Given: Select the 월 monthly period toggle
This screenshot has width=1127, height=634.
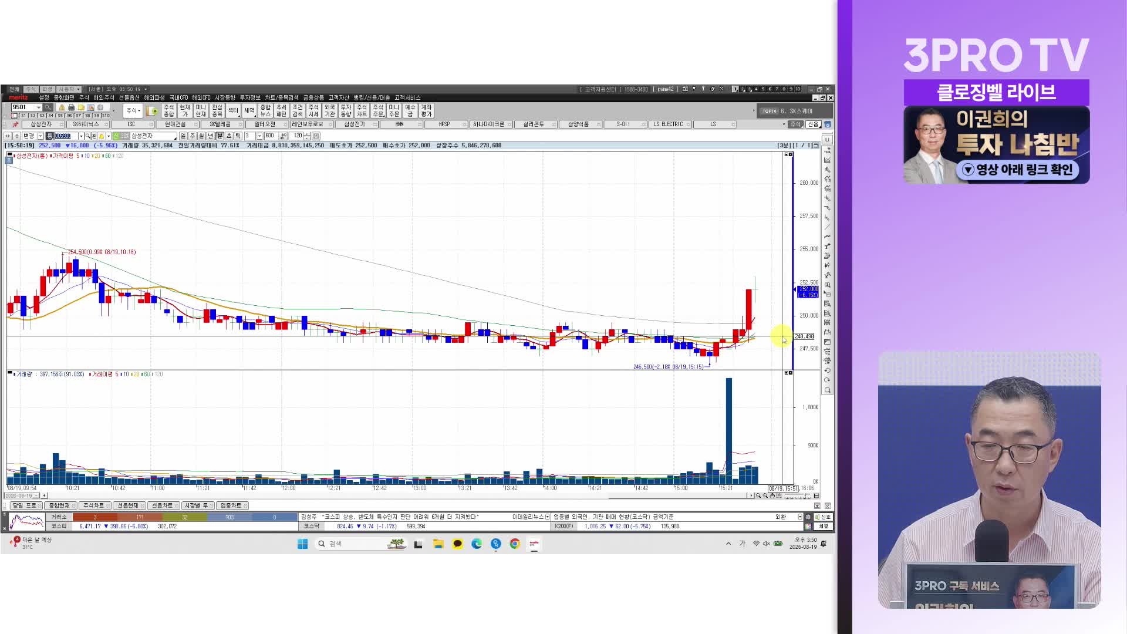Looking at the screenshot, I should pos(201,136).
